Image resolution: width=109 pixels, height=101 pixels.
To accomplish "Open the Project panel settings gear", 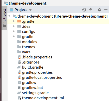I will pos(99,10).
